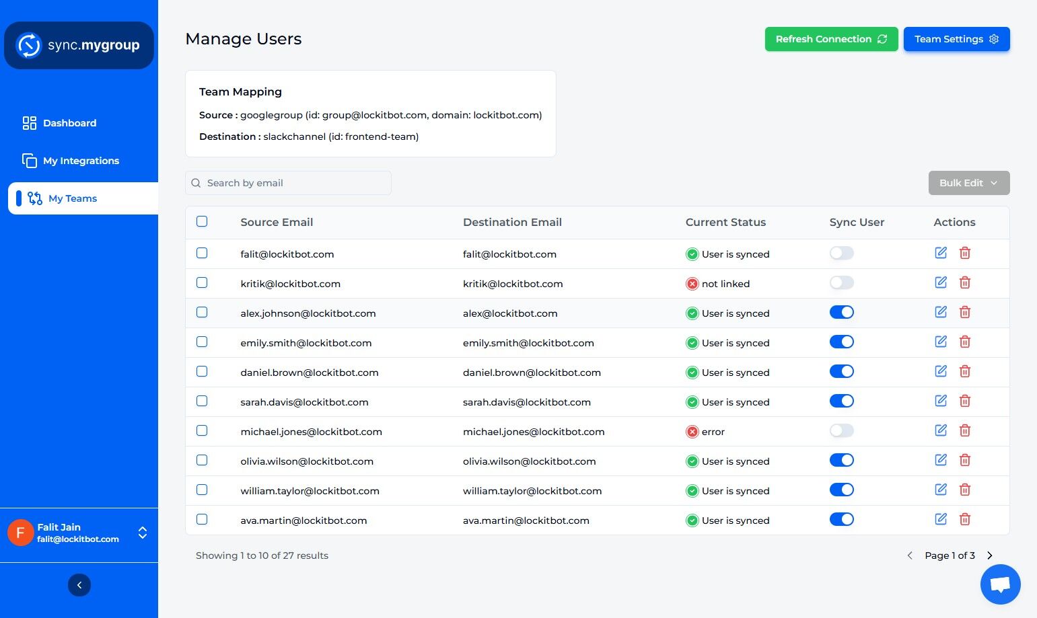Navigate to My Integrations
The height and width of the screenshot is (618, 1037).
click(x=81, y=161)
